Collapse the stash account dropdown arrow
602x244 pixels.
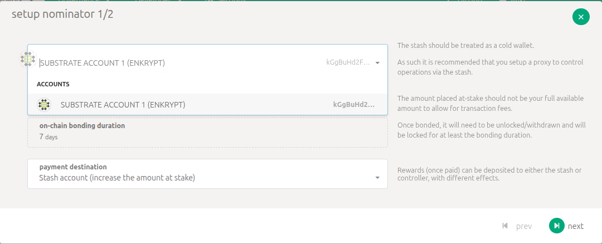point(377,63)
